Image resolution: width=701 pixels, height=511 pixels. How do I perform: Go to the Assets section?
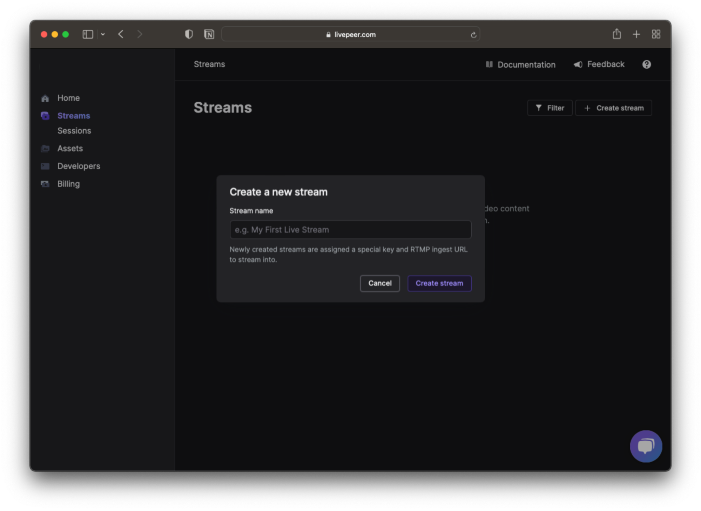[x=70, y=149]
